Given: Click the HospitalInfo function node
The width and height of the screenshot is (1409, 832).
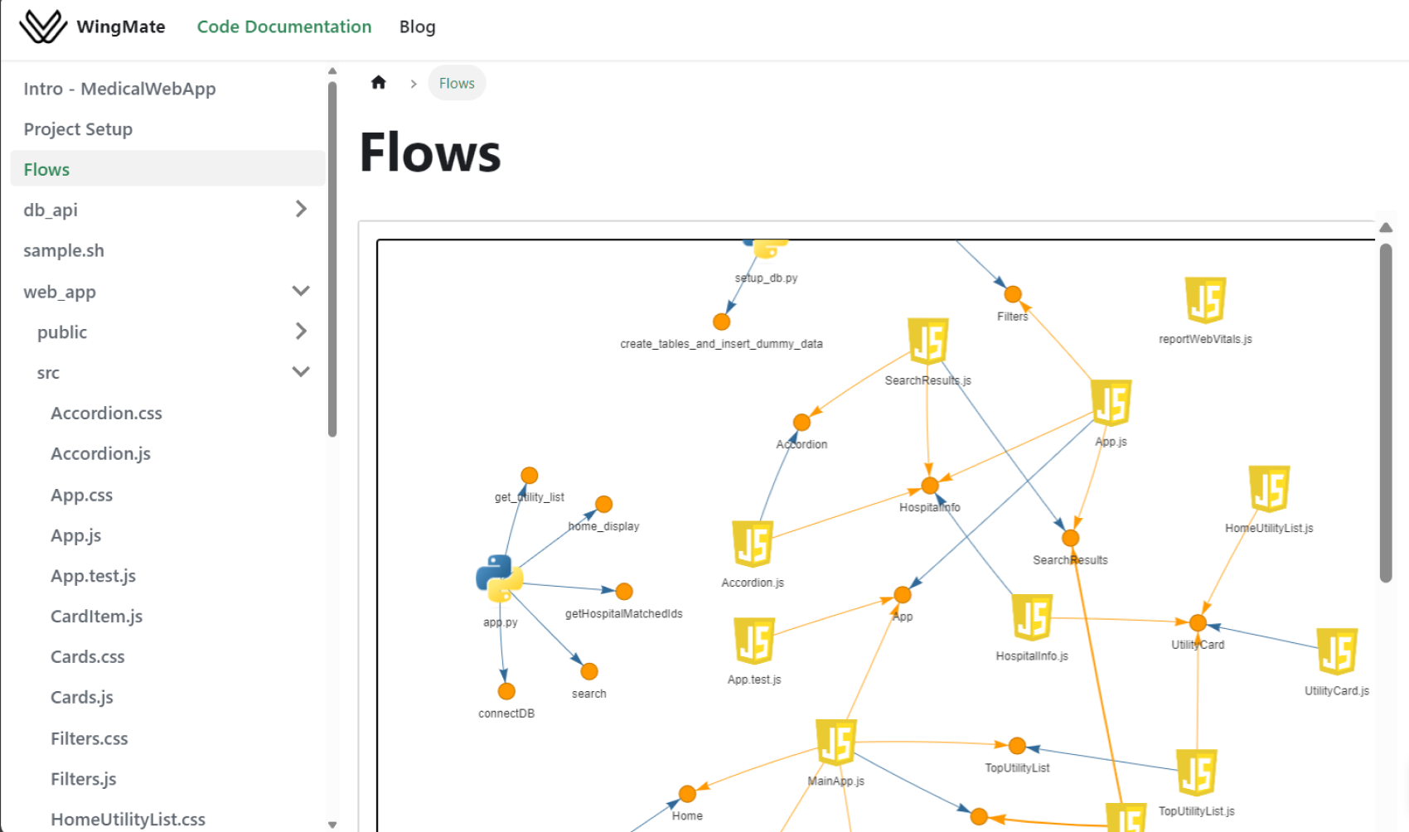Looking at the screenshot, I should click(x=930, y=486).
